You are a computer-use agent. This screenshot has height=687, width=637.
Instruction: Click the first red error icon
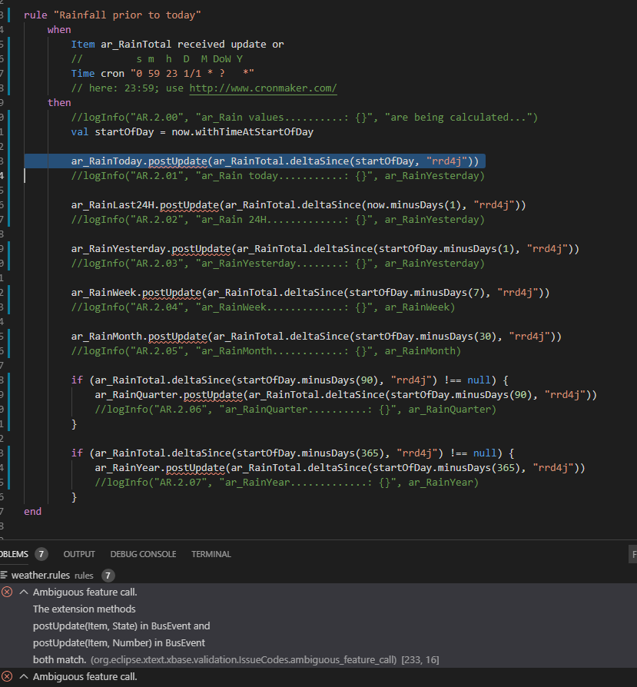7,592
